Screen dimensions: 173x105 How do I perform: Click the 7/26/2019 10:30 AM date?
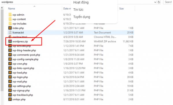pyautogui.click(x=74, y=41)
